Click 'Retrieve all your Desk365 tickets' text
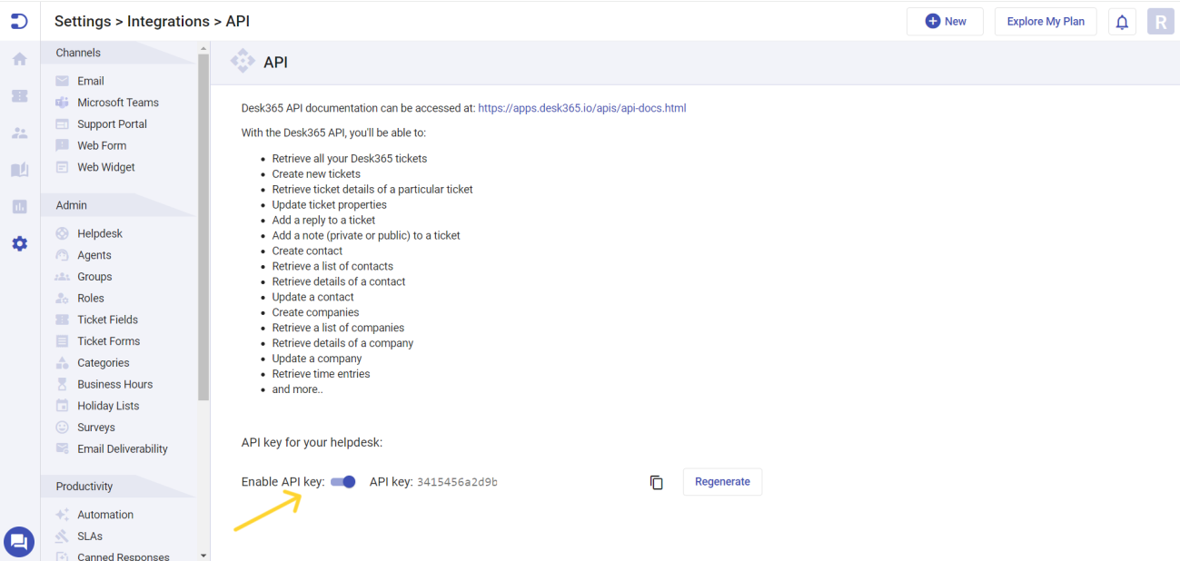Screen dimensions: 1180x561 (x=350, y=159)
